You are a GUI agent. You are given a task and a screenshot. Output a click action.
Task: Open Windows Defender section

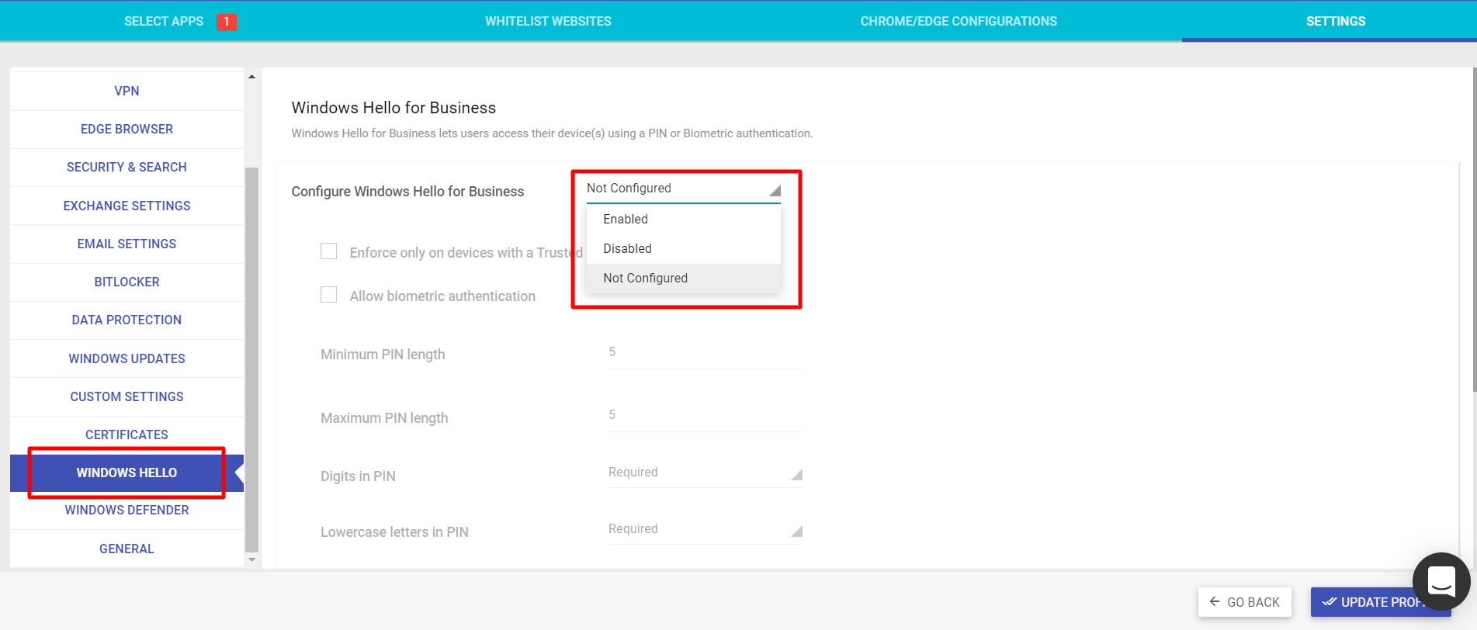[x=127, y=511]
